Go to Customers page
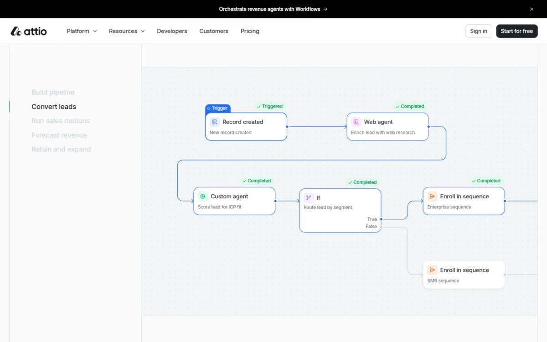 click(x=214, y=31)
